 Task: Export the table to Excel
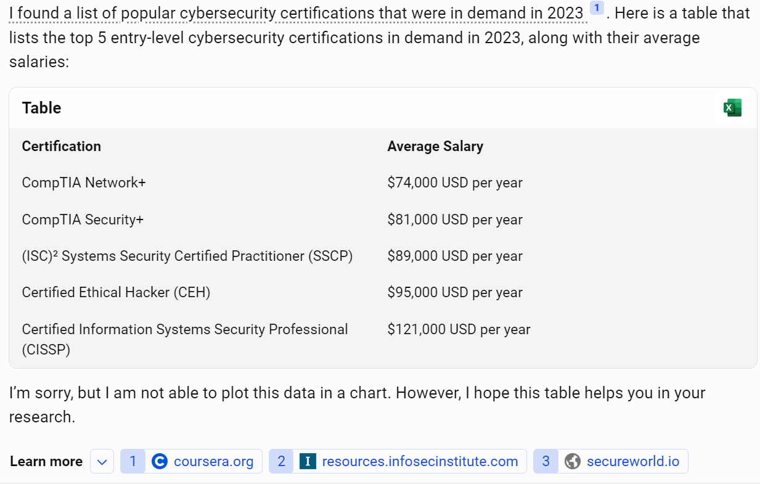(733, 107)
